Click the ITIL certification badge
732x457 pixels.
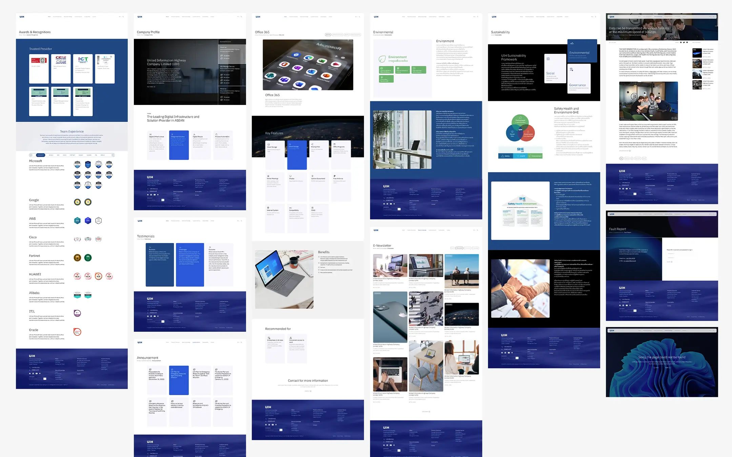pos(77,313)
